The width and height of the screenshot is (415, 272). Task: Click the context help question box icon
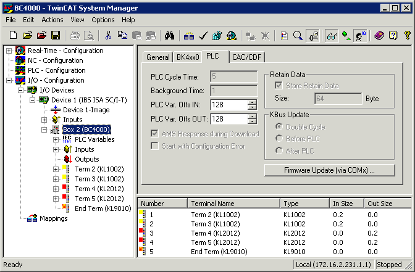point(393,35)
